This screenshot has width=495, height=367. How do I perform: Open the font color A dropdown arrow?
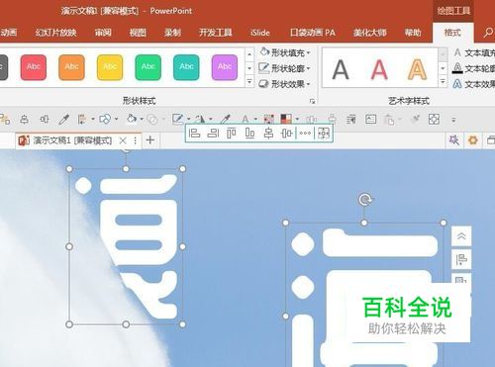click(255, 119)
